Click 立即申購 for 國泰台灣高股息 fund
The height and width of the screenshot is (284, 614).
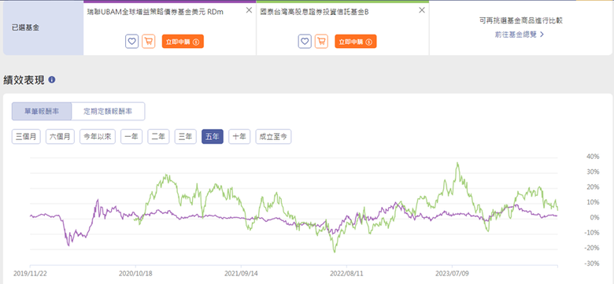coord(356,42)
